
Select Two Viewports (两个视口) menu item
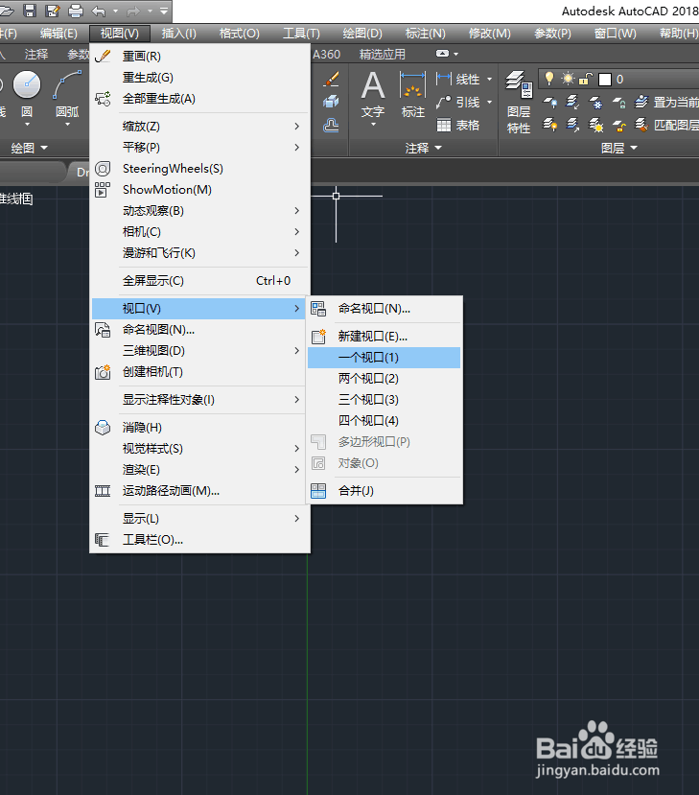(384, 379)
